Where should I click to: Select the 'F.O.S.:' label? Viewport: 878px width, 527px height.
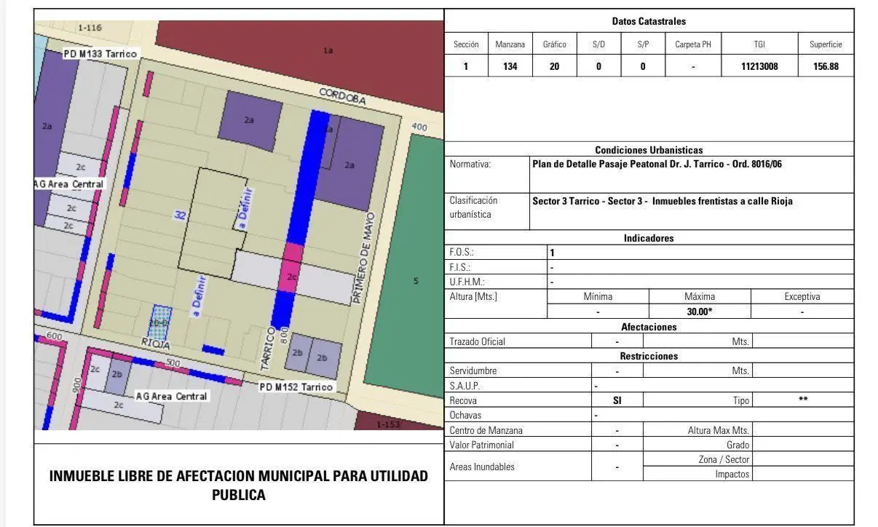462,253
